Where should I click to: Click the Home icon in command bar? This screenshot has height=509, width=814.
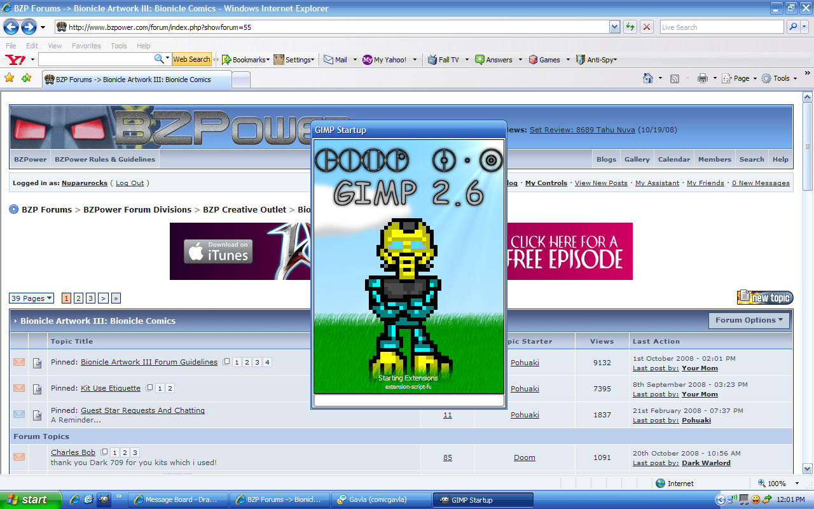tap(648, 78)
